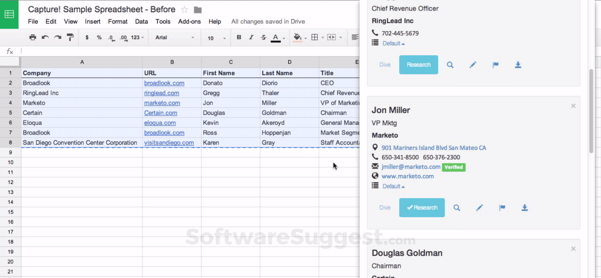
Task: Click the checked Research button for Jon Miller
Action: (x=422, y=208)
